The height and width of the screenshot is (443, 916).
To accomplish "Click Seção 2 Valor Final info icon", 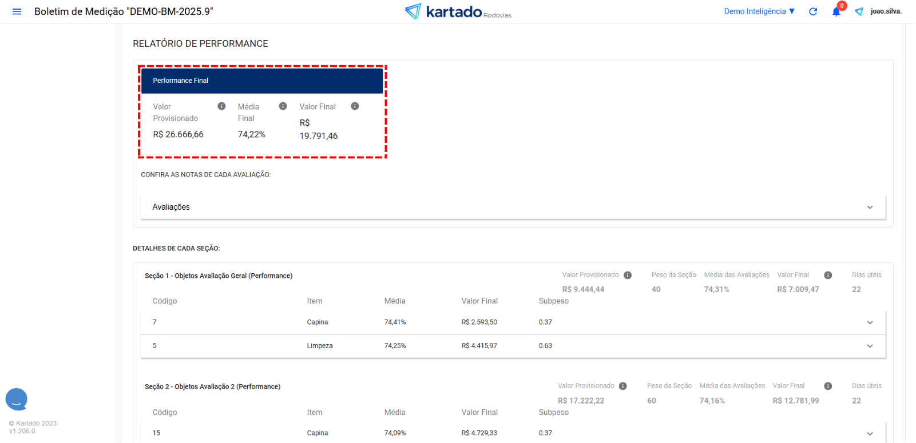I will coord(828,386).
